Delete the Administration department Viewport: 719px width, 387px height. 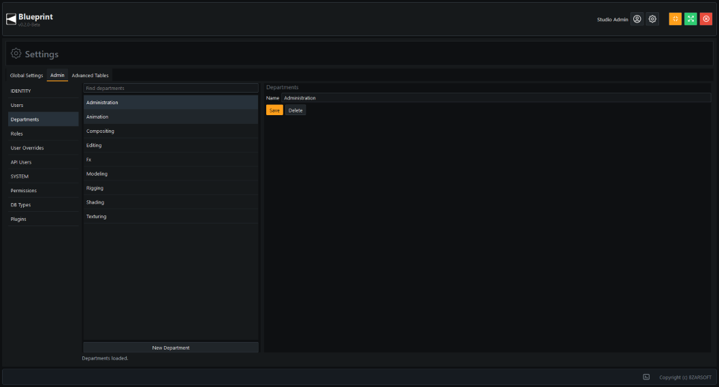tap(295, 110)
